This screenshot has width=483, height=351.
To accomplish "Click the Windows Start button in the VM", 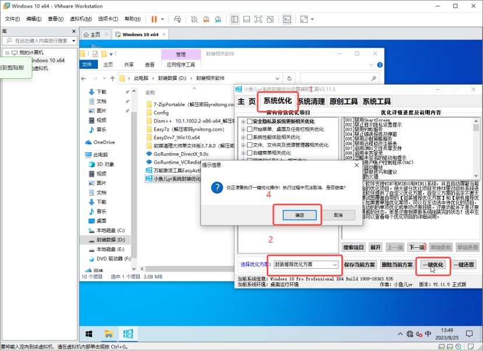I will 89,334.
